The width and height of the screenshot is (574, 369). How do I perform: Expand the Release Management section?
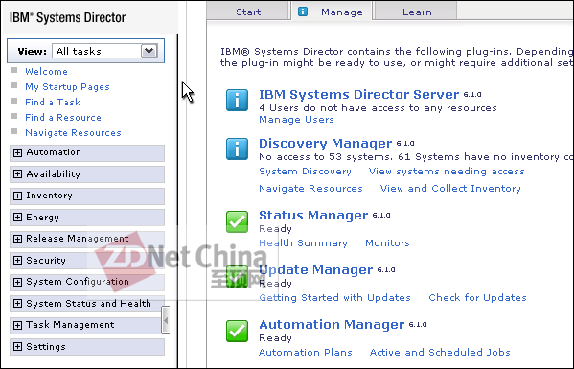[x=17, y=239]
